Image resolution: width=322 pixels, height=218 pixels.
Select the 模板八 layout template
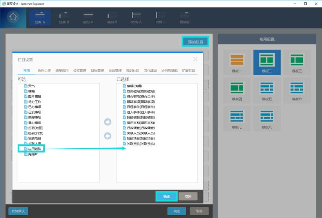click(267, 118)
